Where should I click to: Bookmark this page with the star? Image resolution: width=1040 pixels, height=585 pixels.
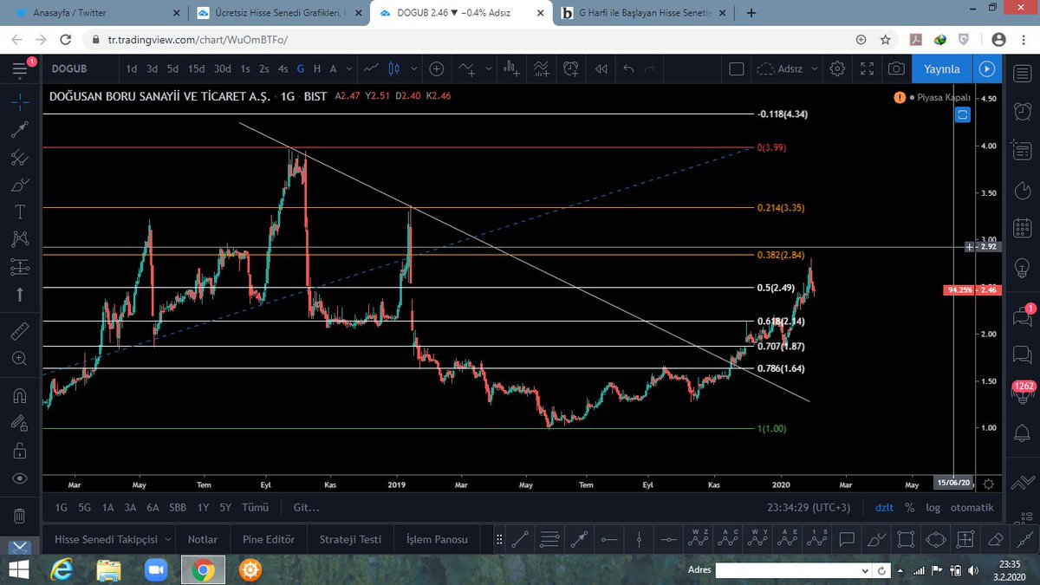pos(886,40)
